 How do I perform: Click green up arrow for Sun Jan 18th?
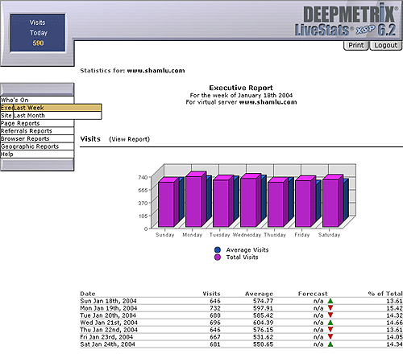point(330,301)
